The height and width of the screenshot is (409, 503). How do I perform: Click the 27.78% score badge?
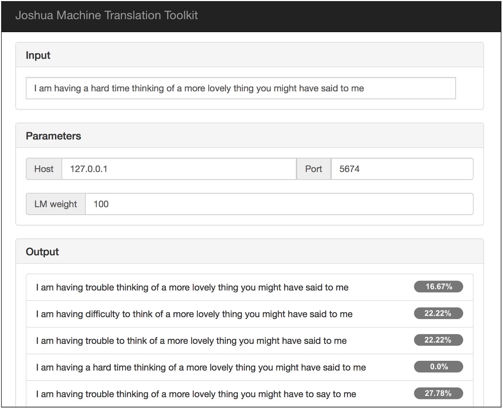click(438, 393)
